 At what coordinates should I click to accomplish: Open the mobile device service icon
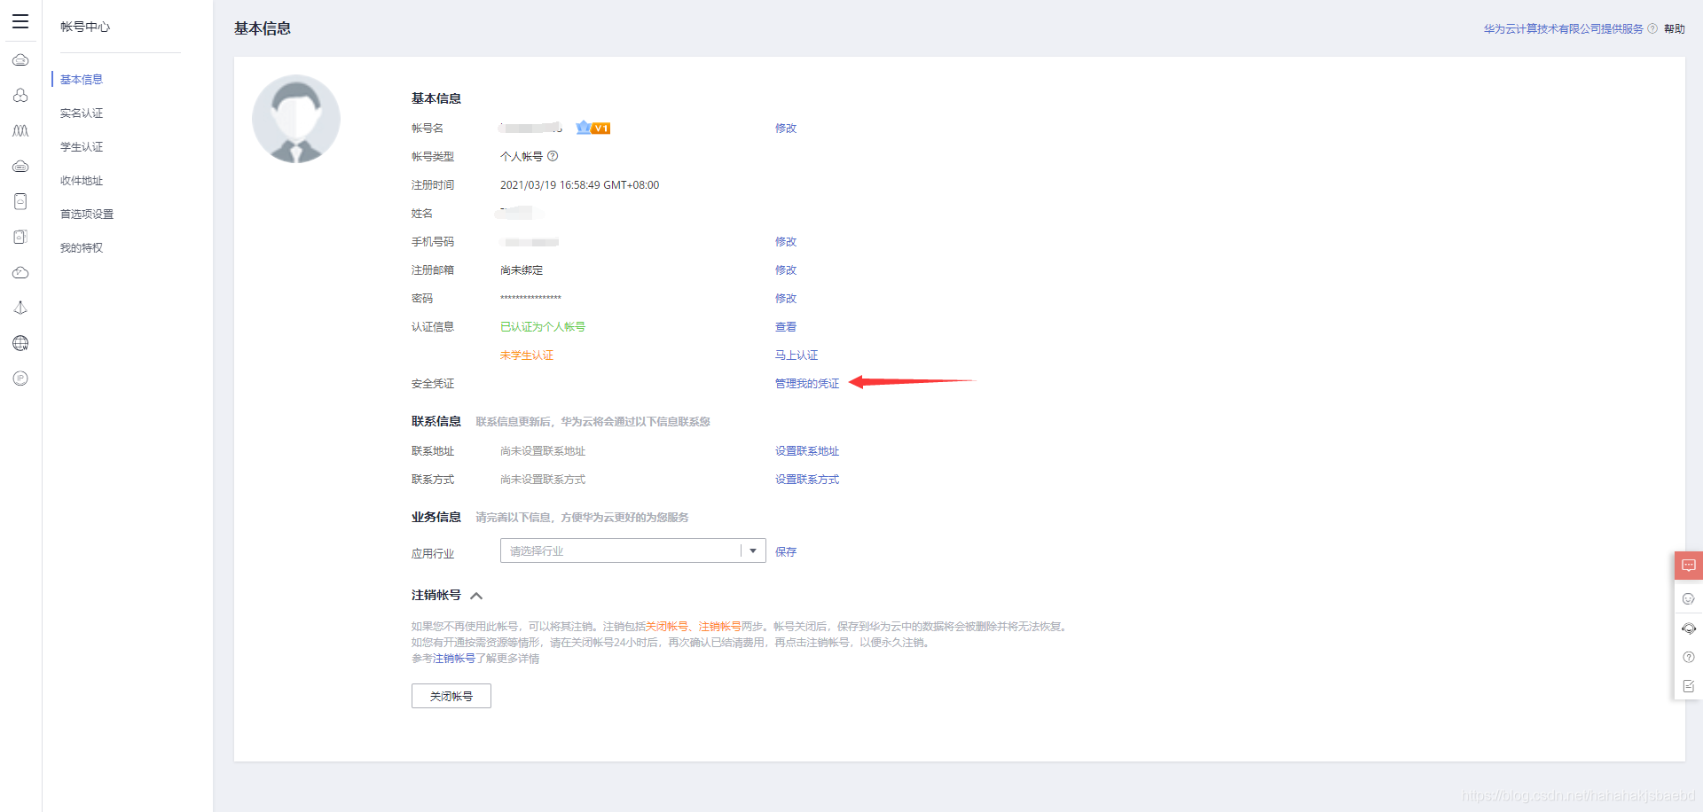point(20,201)
